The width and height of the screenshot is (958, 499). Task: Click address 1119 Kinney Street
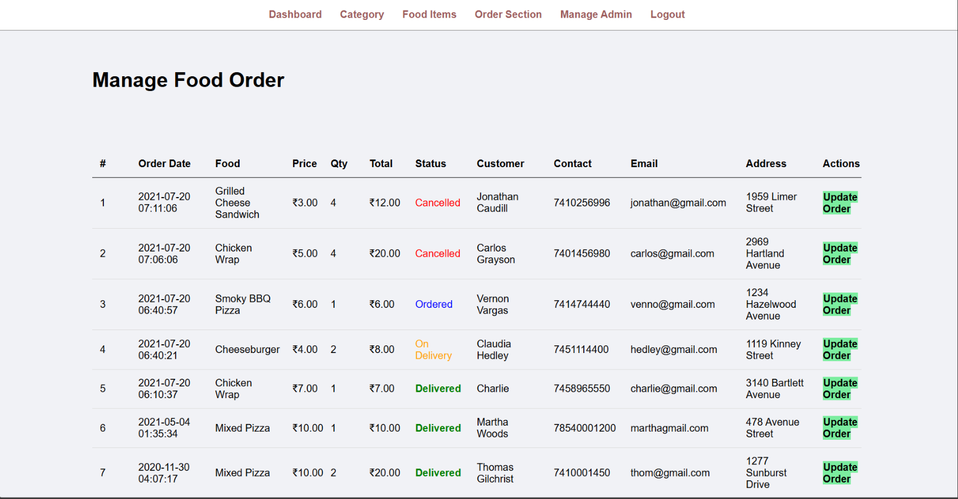[774, 349]
